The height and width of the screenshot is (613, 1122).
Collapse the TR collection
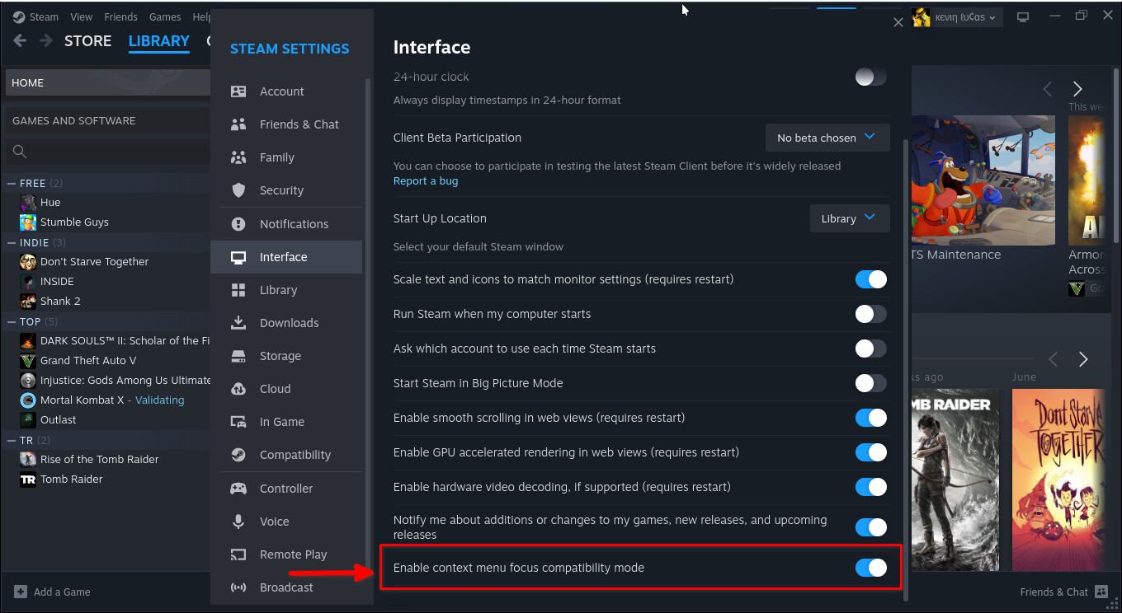(12, 440)
